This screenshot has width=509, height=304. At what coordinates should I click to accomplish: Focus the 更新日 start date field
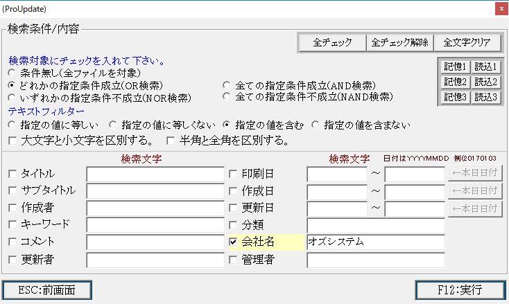[x=337, y=208]
